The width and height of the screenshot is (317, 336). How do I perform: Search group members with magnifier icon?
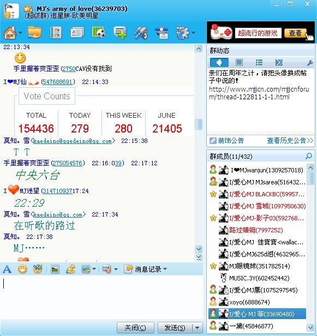309,156
